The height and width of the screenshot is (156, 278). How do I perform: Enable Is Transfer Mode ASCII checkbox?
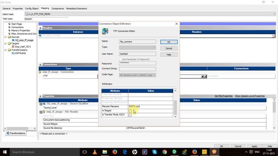pos(130,115)
